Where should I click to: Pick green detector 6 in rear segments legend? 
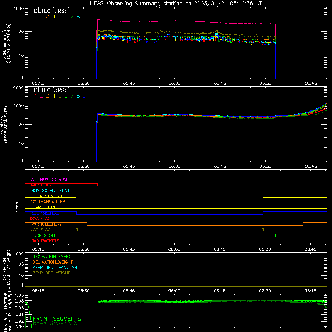(x=66, y=96)
